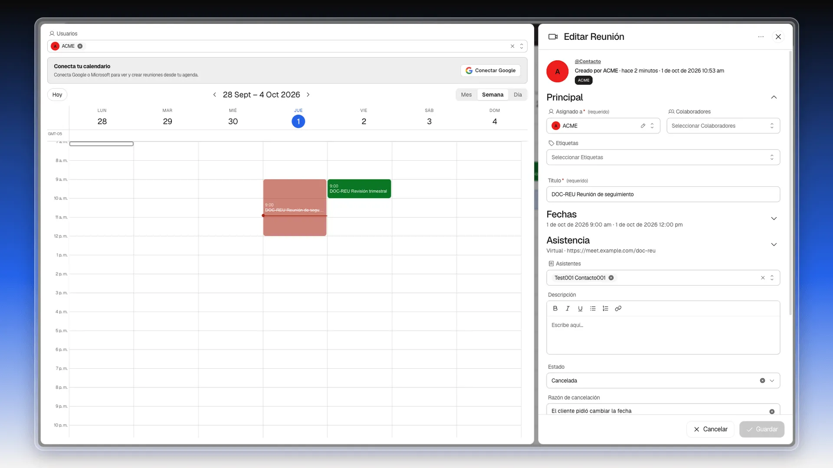The height and width of the screenshot is (468, 833).
Task: Clear all Asistentes entries
Action: pyautogui.click(x=763, y=278)
